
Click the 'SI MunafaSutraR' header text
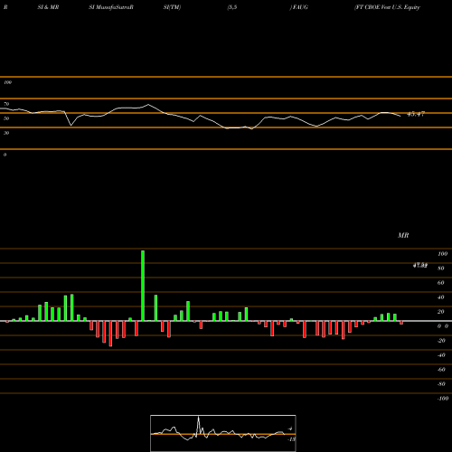(111, 7)
